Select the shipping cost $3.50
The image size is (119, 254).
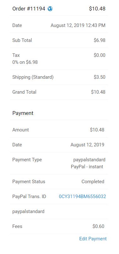(99, 77)
